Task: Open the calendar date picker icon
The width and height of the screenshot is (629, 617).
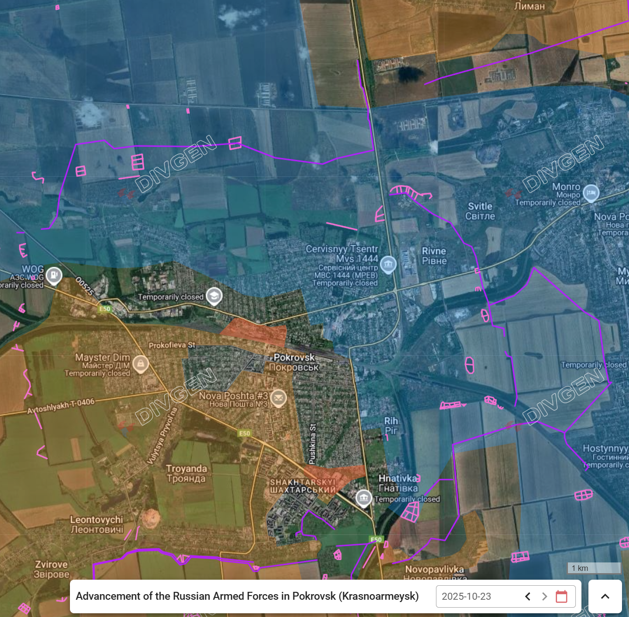Action: point(561,596)
